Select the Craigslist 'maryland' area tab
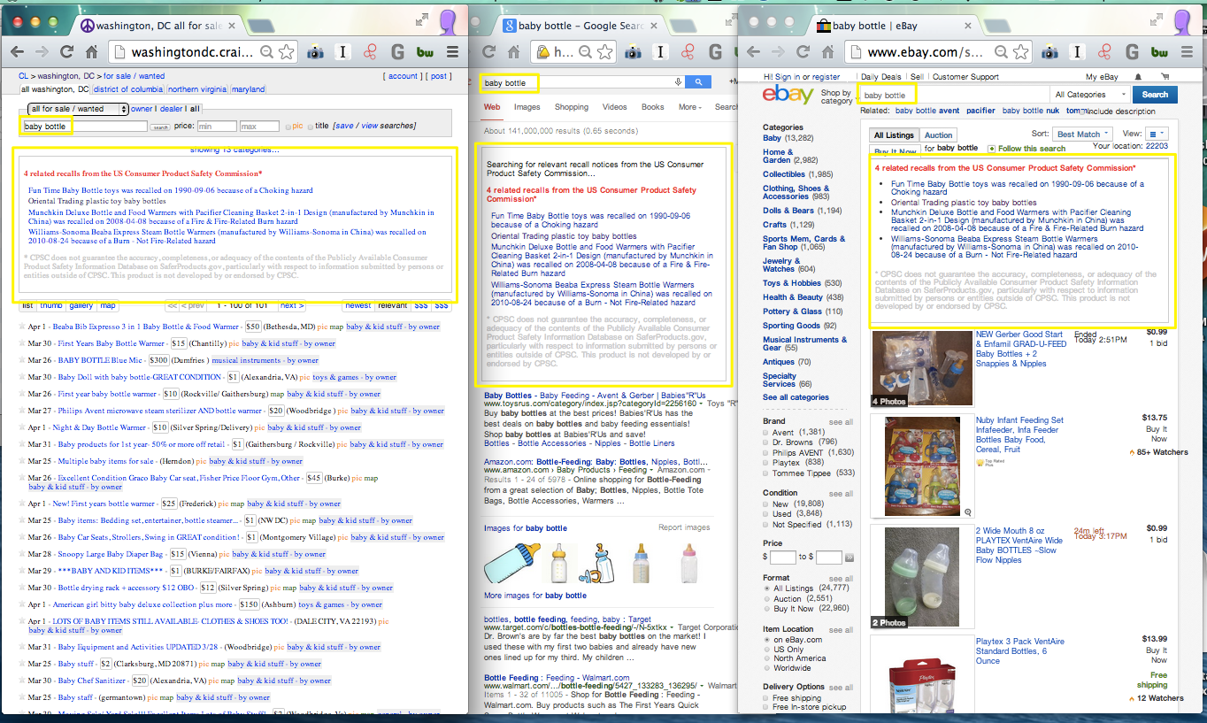Viewport: 1207px width, 723px height. (x=248, y=89)
